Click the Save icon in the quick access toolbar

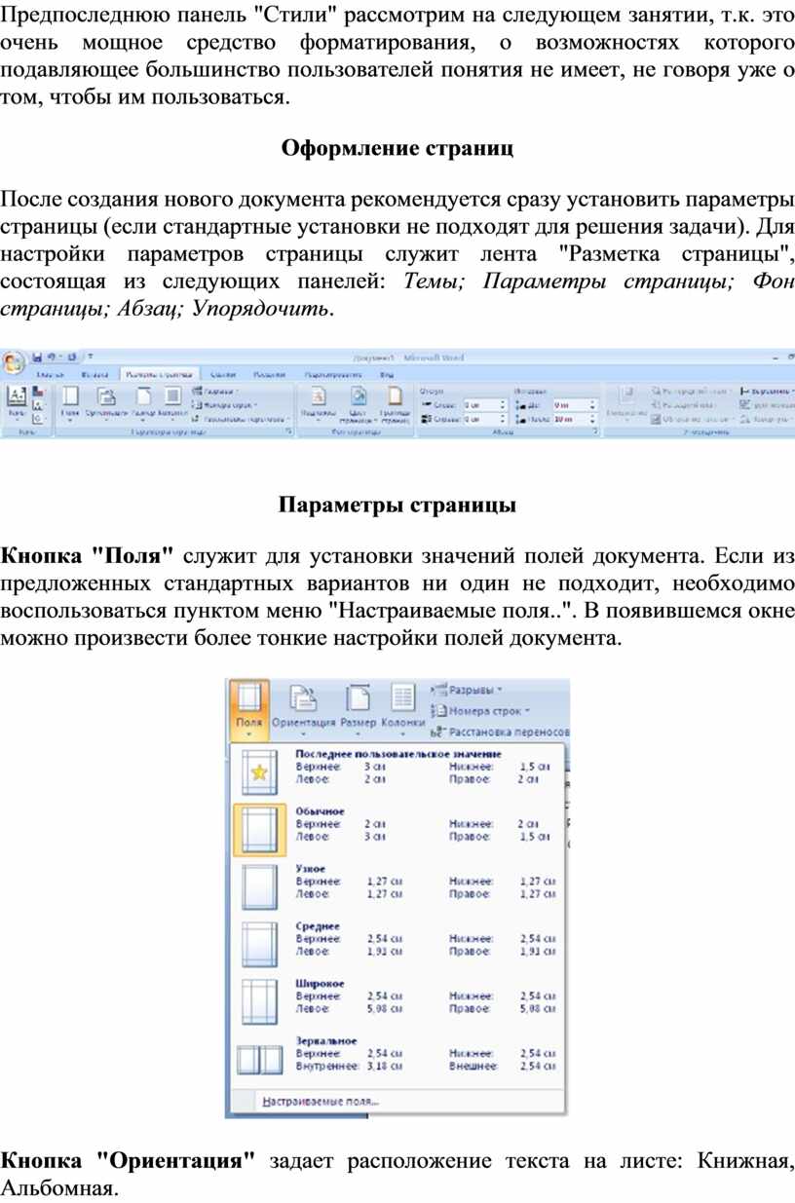tap(38, 357)
